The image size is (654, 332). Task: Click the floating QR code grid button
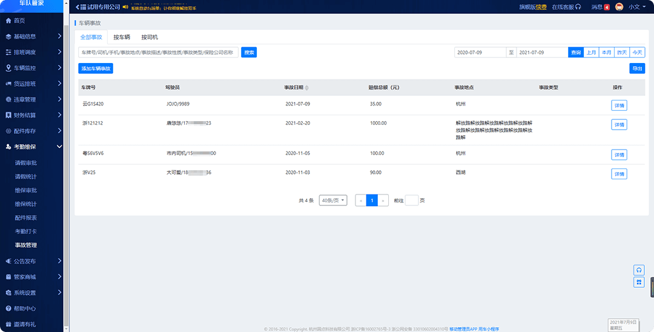tap(639, 282)
